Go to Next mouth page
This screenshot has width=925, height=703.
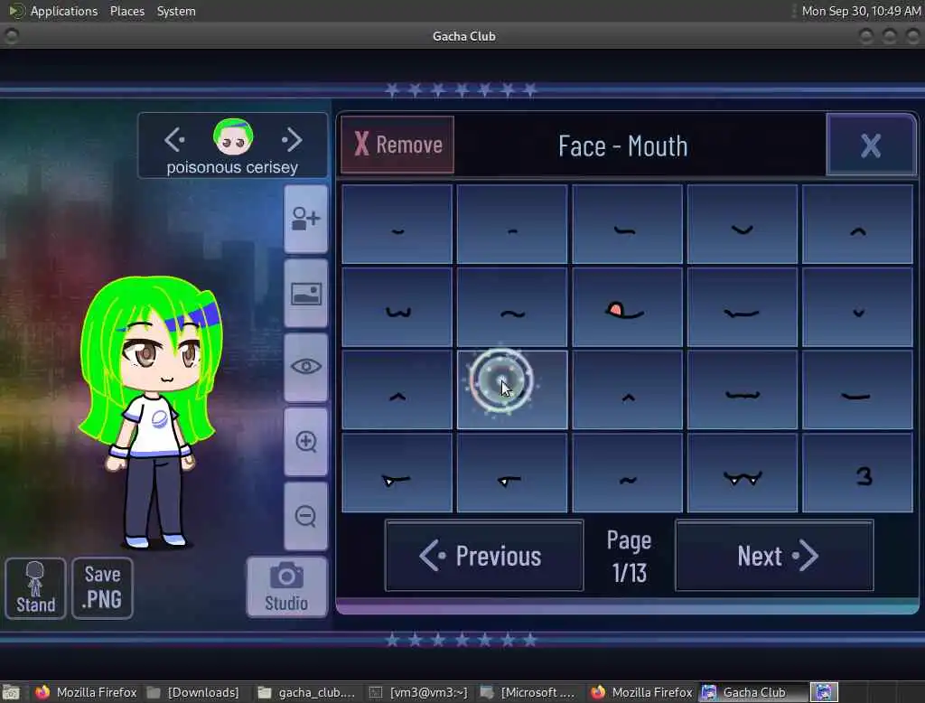pos(774,556)
